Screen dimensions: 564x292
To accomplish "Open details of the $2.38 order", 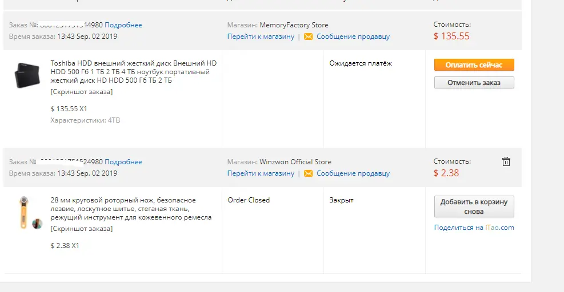I will click(123, 162).
